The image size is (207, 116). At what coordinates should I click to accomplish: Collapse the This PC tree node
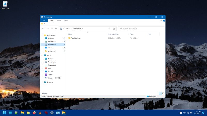pos(42,55)
